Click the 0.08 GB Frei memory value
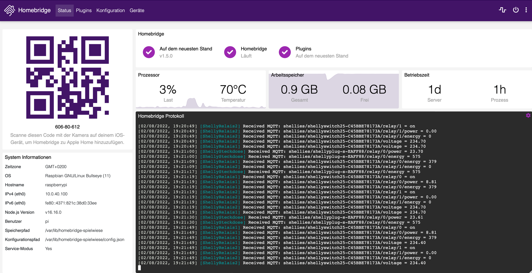This screenshot has height=273, width=532. point(364,90)
